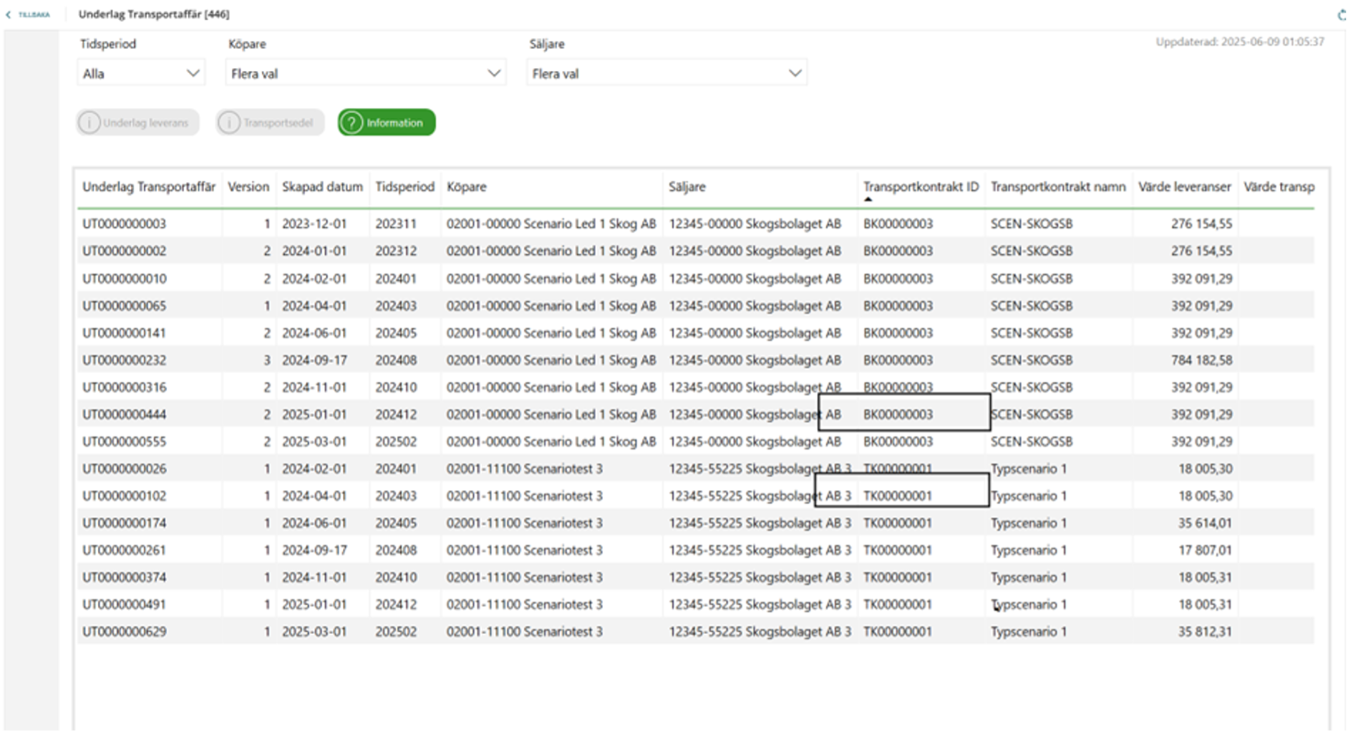Click value 17 807,01 in Värde leveranser
This screenshot has height=732, width=1348.
point(1206,550)
